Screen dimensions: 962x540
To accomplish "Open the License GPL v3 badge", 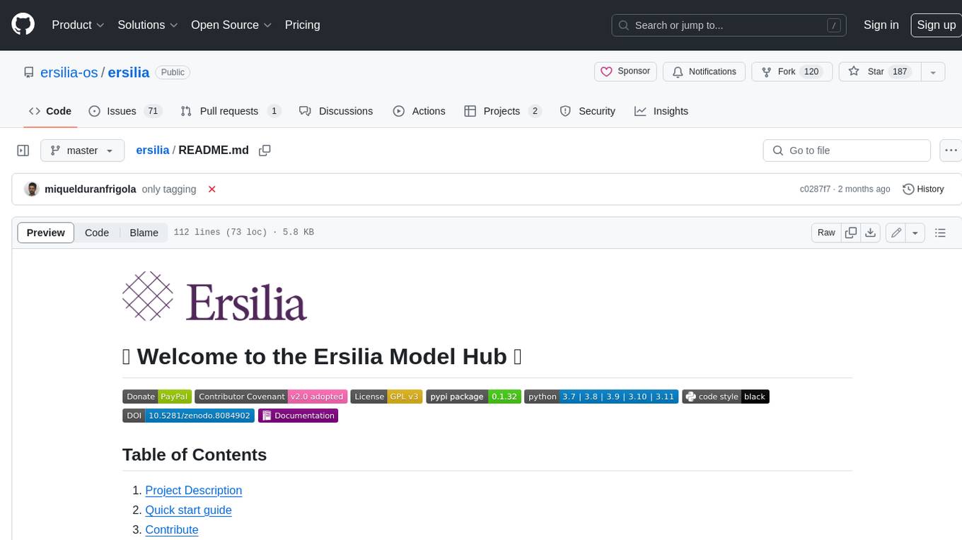I will tap(387, 397).
